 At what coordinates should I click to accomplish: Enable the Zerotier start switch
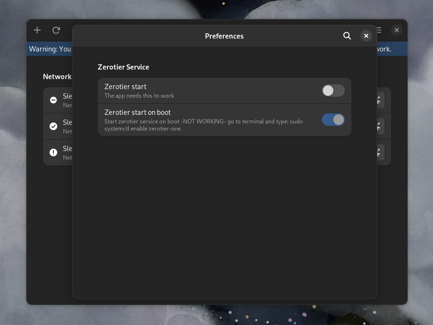point(333,91)
